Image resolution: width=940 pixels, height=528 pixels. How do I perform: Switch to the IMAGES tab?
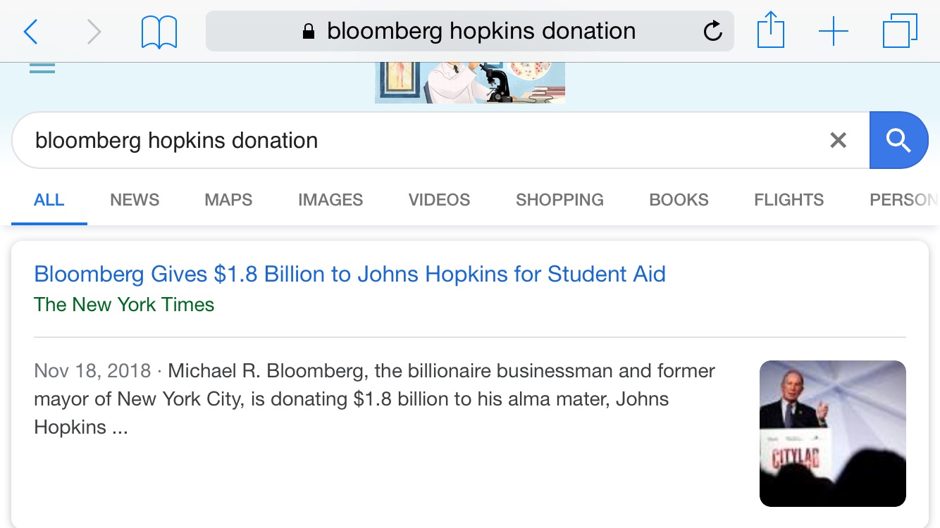[x=330, y=200]
